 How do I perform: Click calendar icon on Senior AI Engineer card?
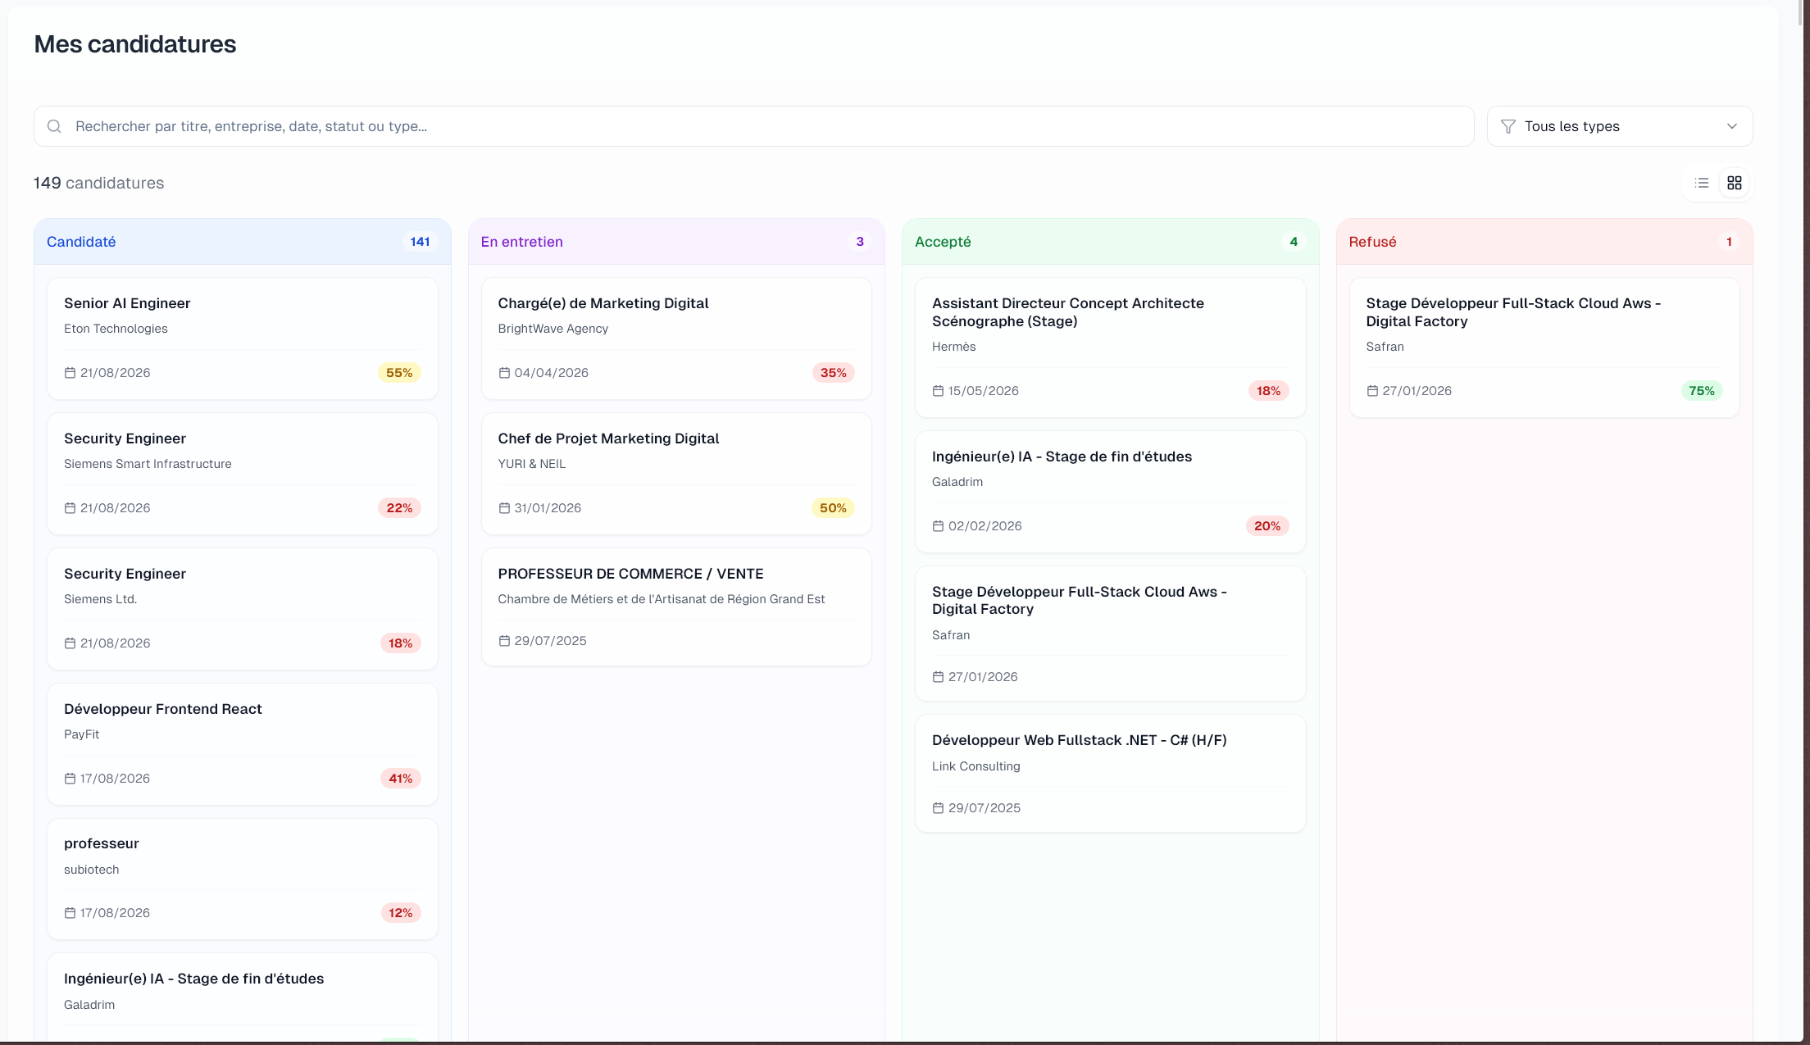70,373
